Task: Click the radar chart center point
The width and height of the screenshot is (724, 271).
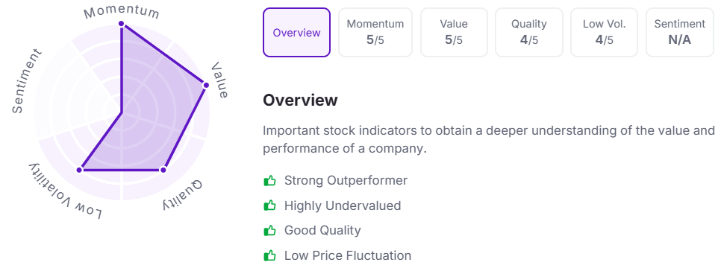Action: [122, 112]
